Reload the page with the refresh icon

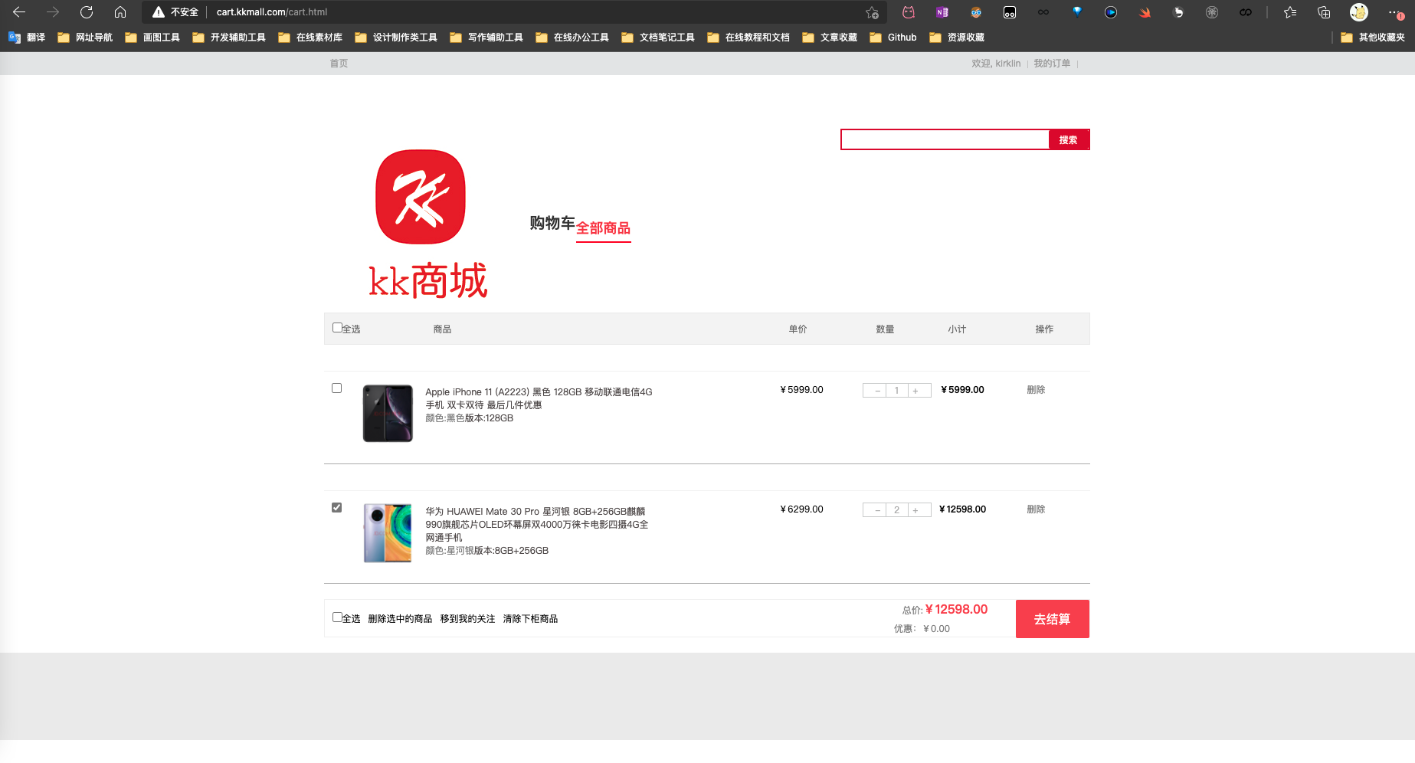click(x=87, y=12)
